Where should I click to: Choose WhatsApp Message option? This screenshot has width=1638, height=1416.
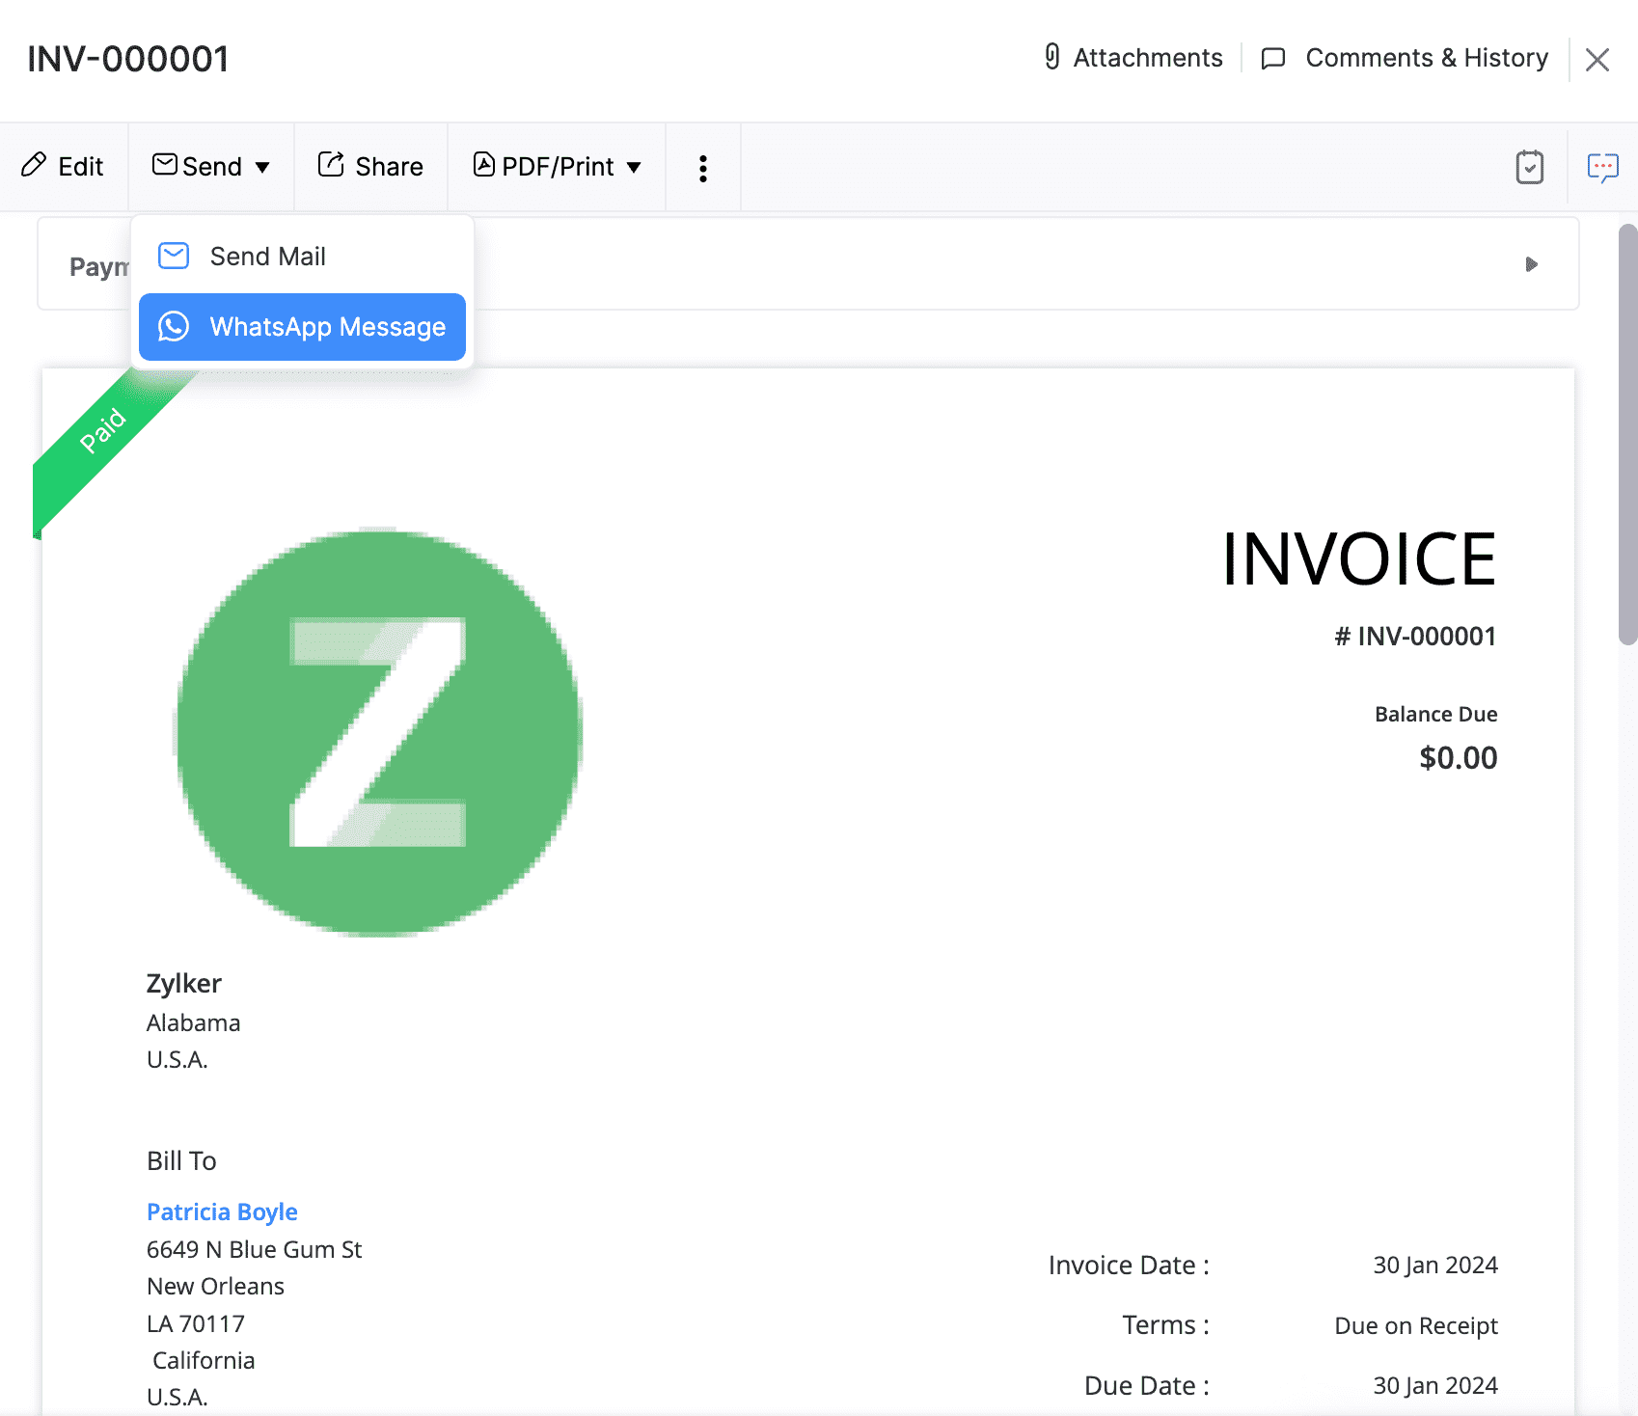(x=327, y=327)
